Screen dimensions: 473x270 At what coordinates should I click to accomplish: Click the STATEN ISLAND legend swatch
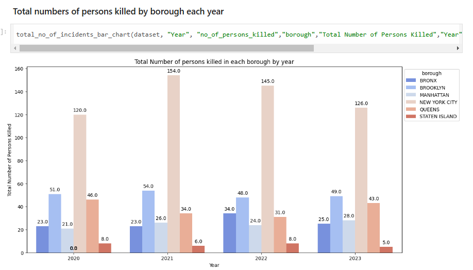(411, 116)
